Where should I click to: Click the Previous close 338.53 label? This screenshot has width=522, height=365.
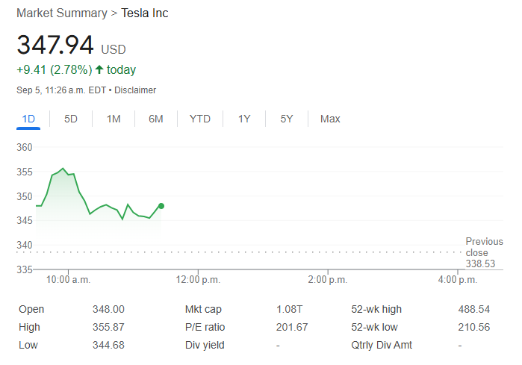(x=484, y=252)
